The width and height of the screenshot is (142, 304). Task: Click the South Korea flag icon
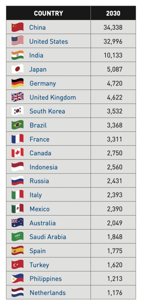click(x=17, y=111)
